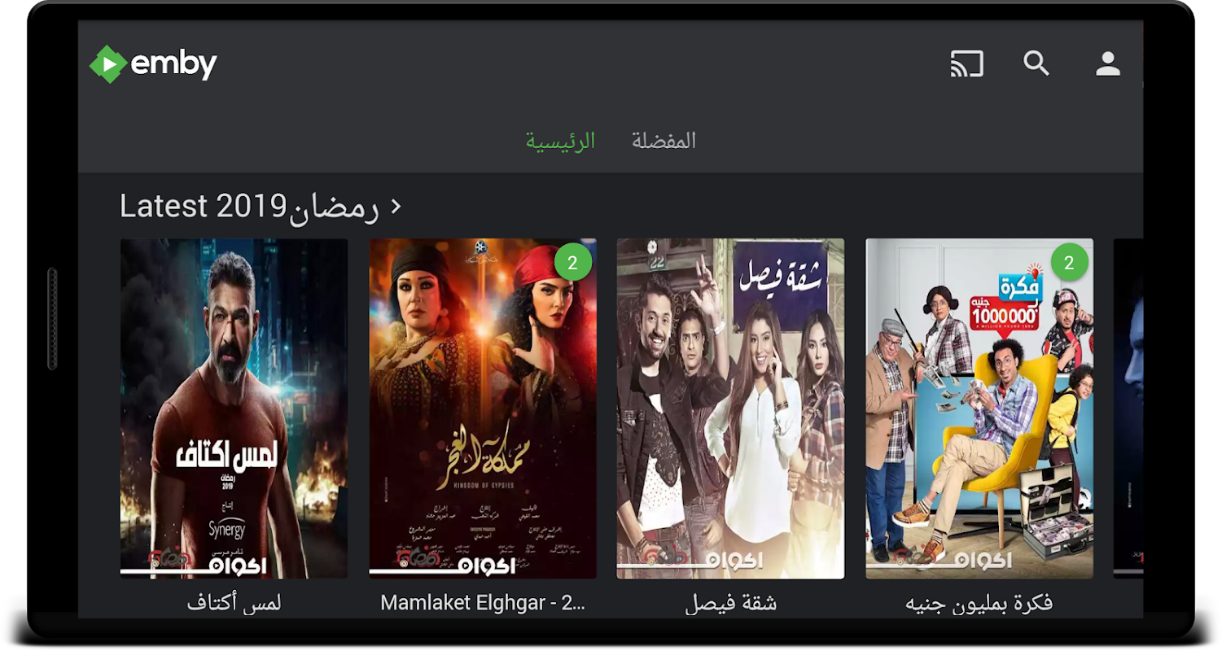Open the لمس اكتاف poster thumbnail
1222x651 pixels.
(x=234, y=409)
